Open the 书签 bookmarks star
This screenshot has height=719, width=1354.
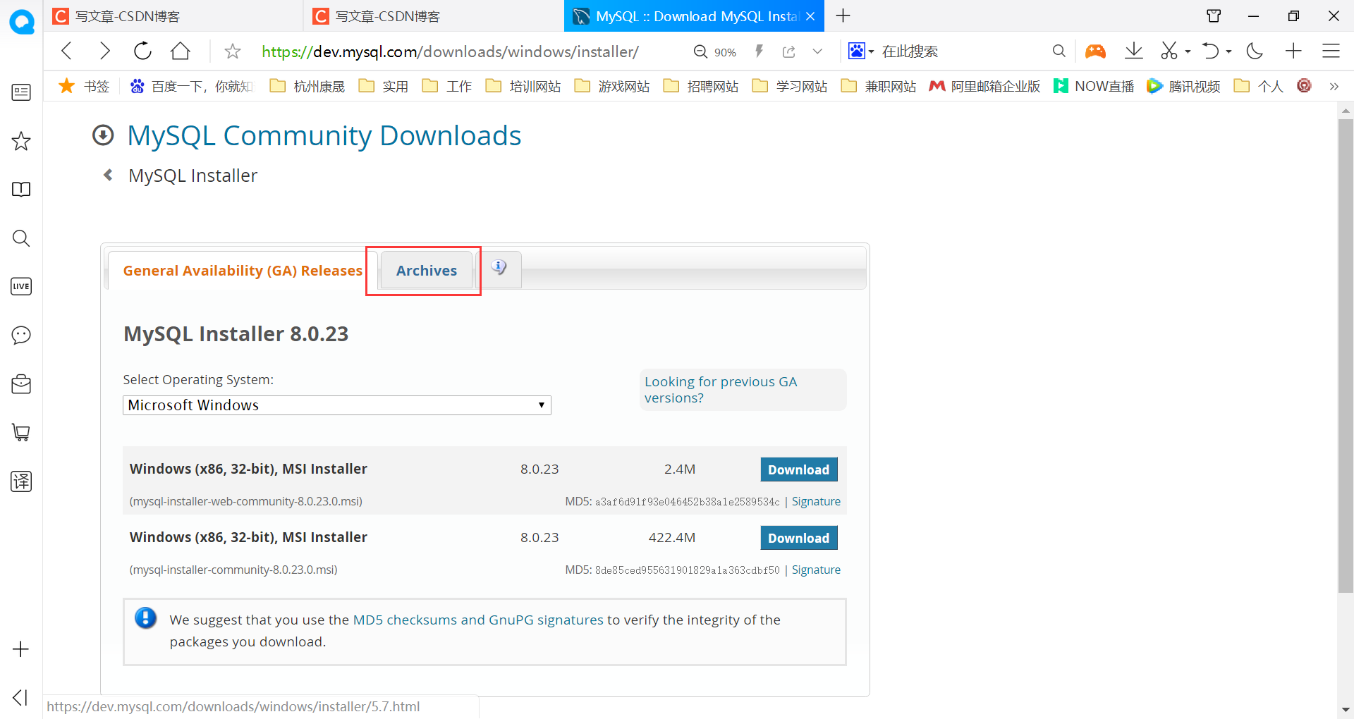click(x=85, y=86)
